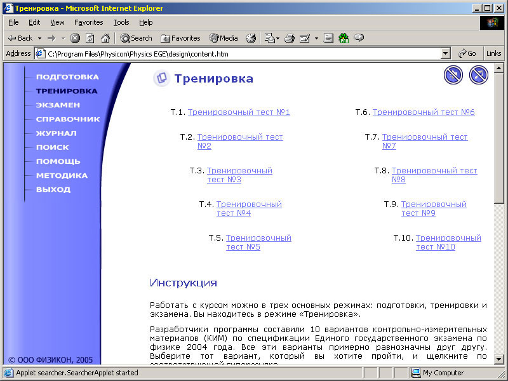This screenshot has width=508, height=381.
Task: Click into the Address bar path field
Action: tap(243, 54)
